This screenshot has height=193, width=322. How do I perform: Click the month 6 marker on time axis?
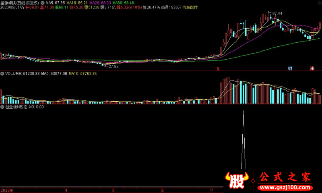tap(163, 191)
